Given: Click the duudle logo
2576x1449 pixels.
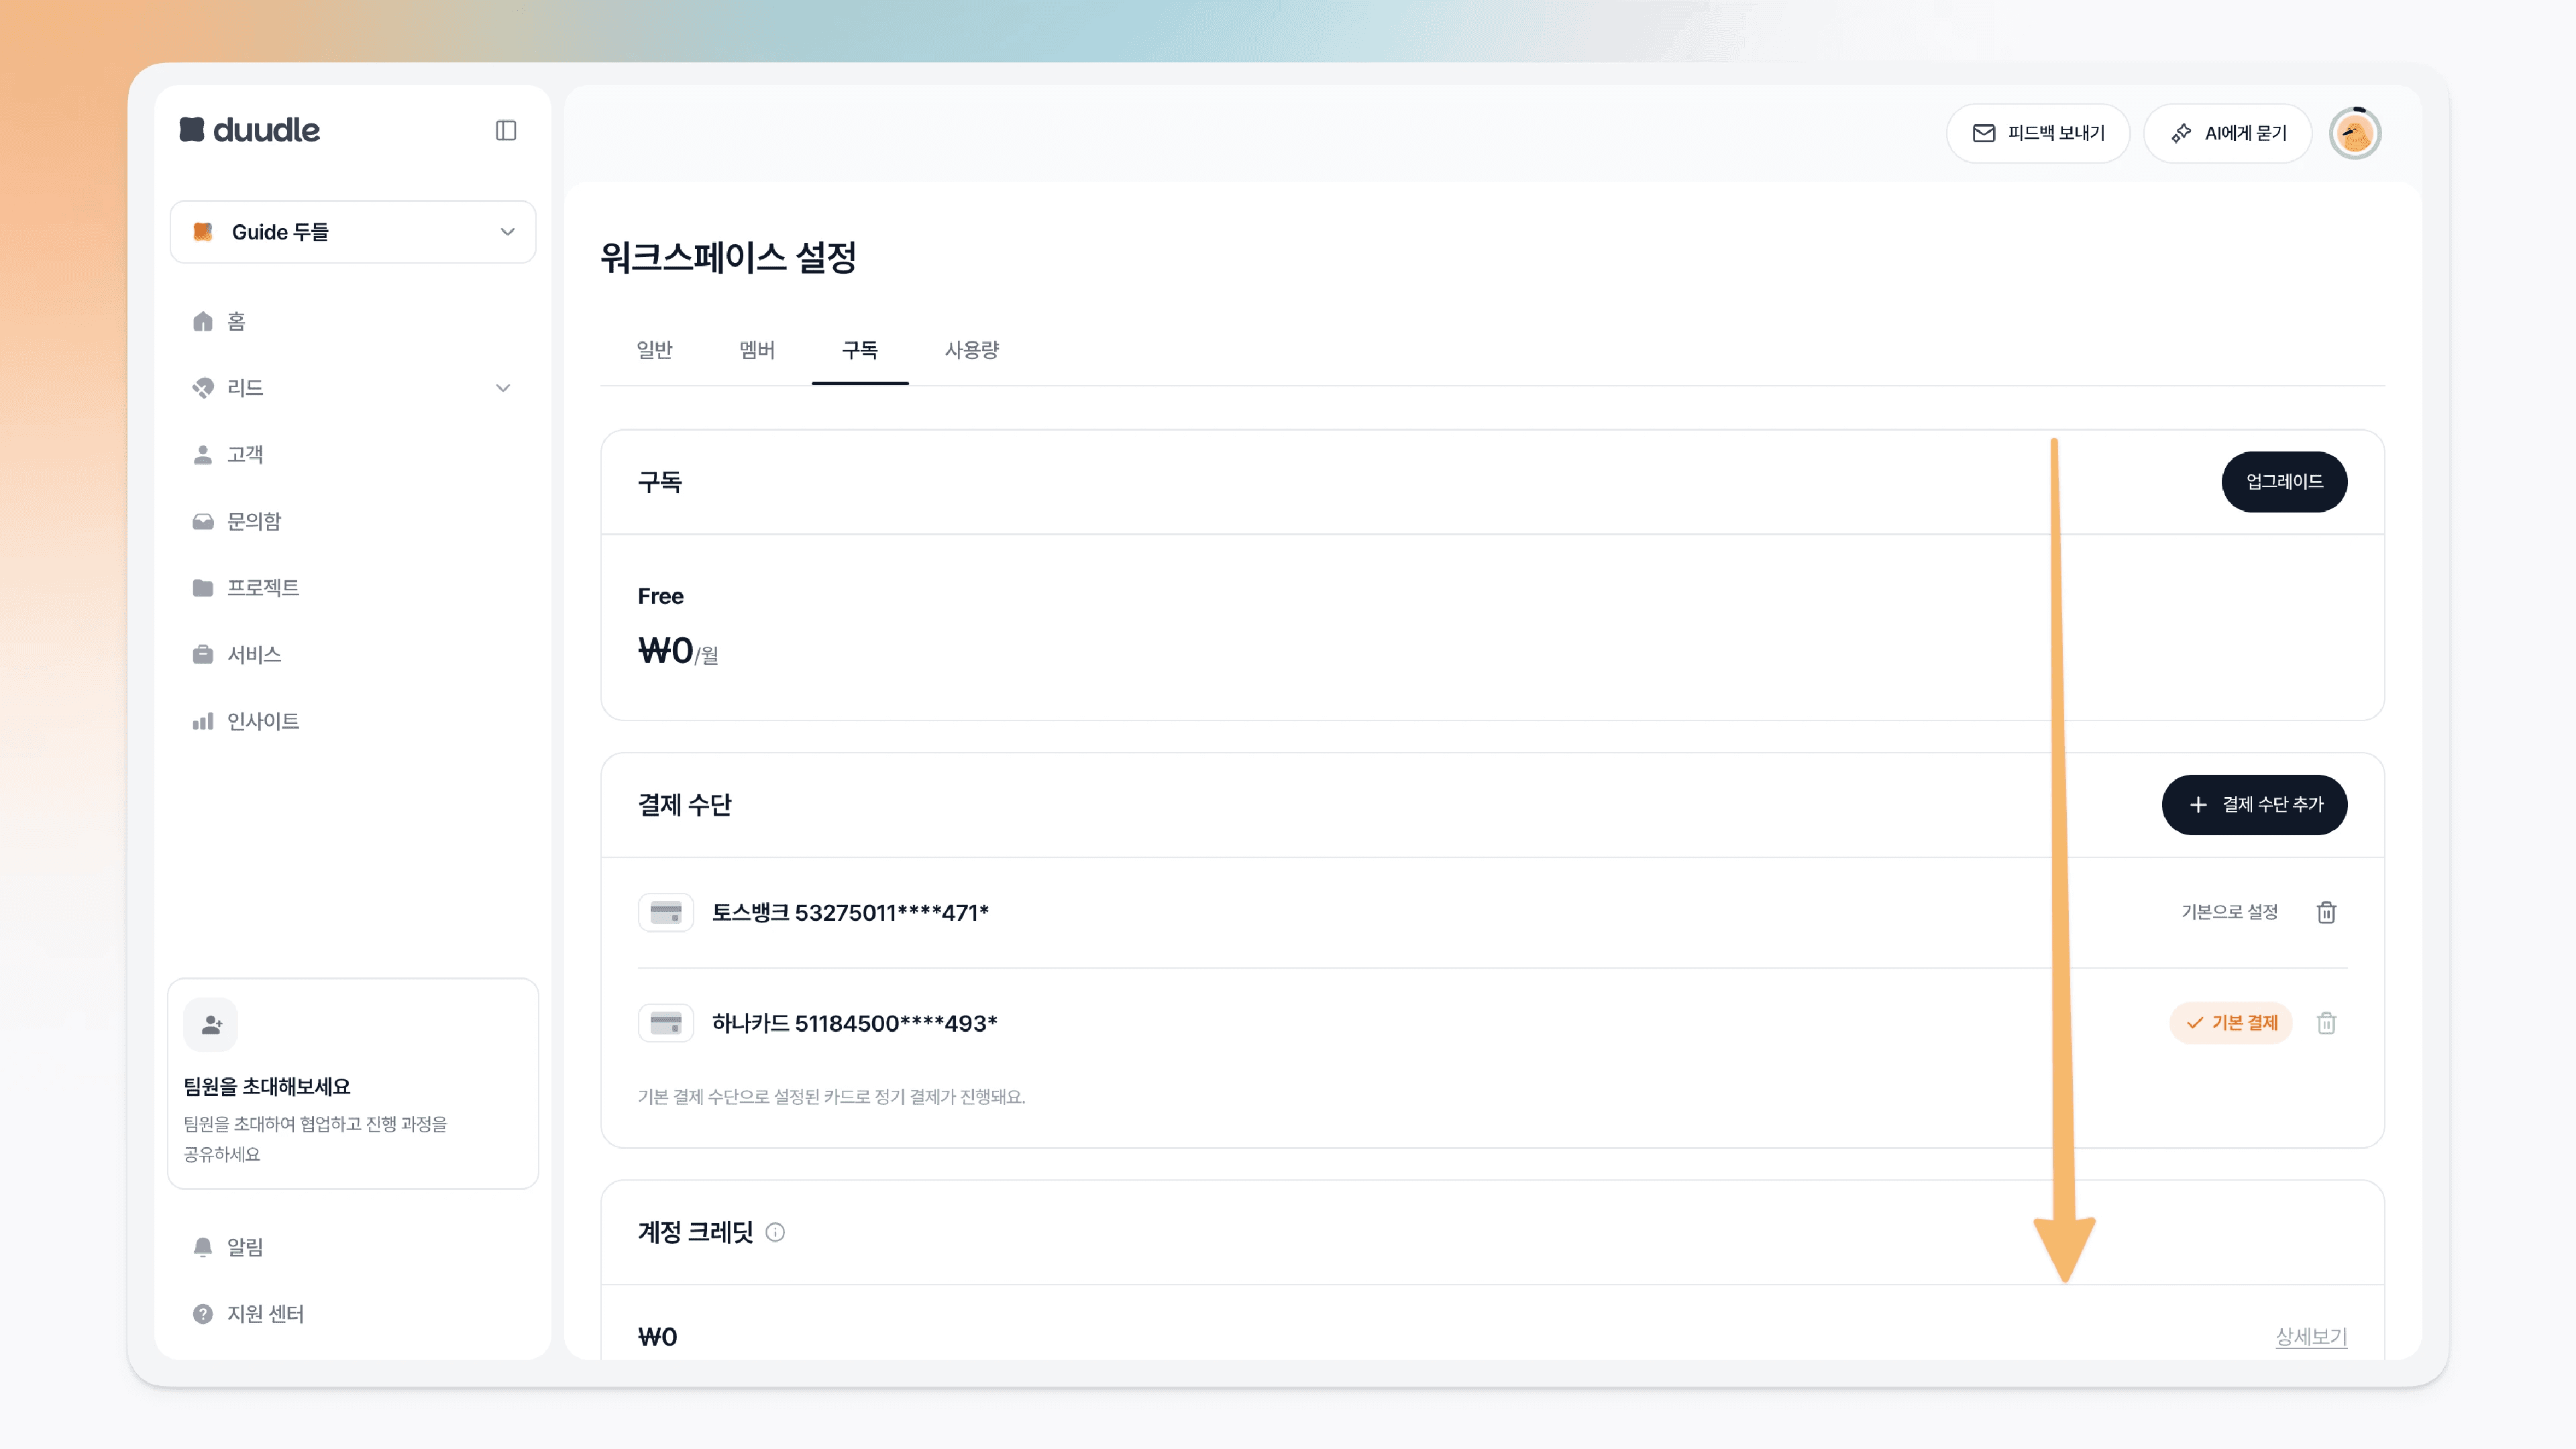Looking at the screenshot, I should point(249,130).
